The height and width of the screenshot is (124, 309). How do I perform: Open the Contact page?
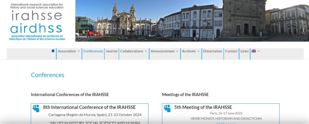coord(231,51)
